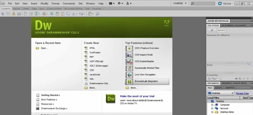Click the Media insert icon
This screenshot has width=253, height=115.
44,14
